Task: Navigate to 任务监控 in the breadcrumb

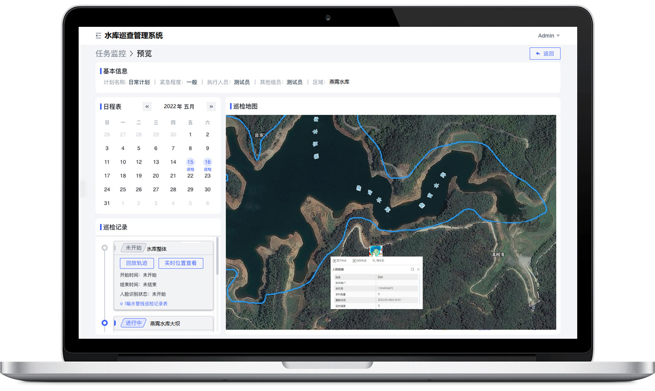Action: point(111,53)
